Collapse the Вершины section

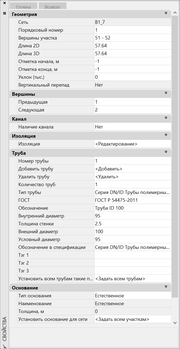pyautogui.click(x=166, y=93)
